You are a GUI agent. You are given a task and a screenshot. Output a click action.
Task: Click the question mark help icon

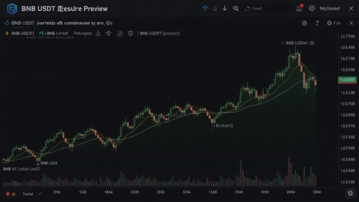(317, 23)
